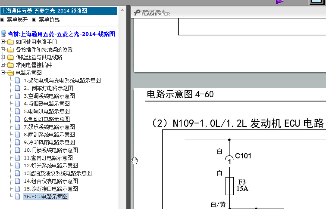Open 2. 倒车灯电路示意图 document

tap(48, 88)
